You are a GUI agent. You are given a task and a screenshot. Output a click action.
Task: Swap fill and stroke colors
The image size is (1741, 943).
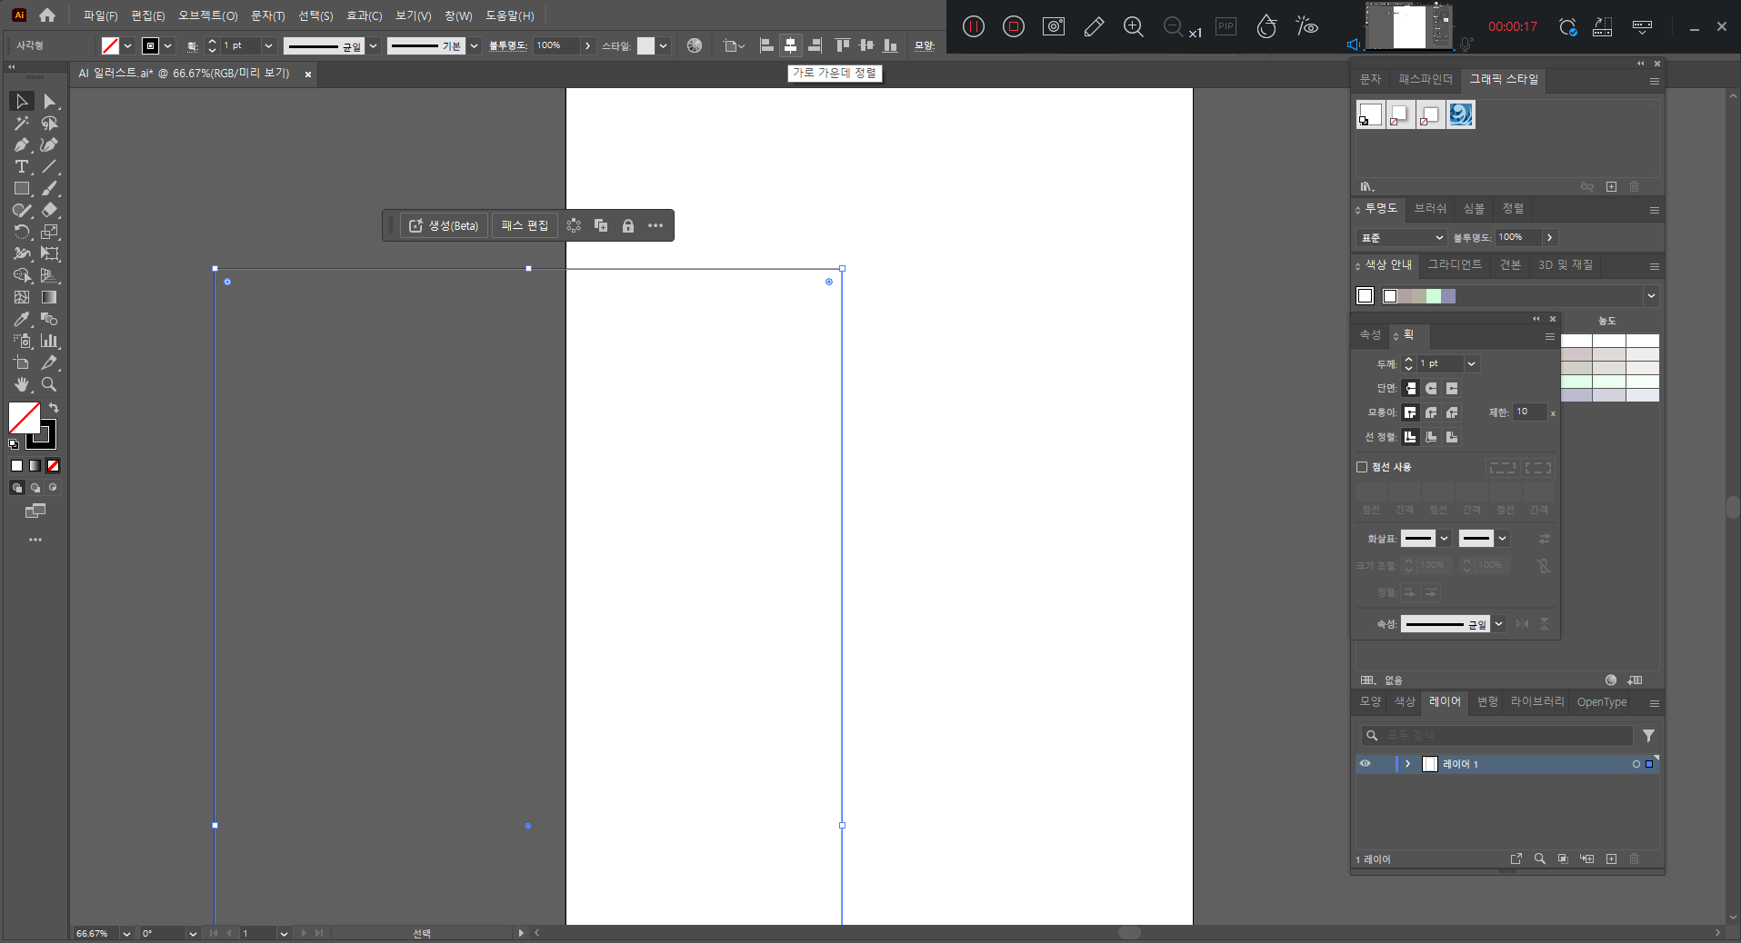pos(54,408)
